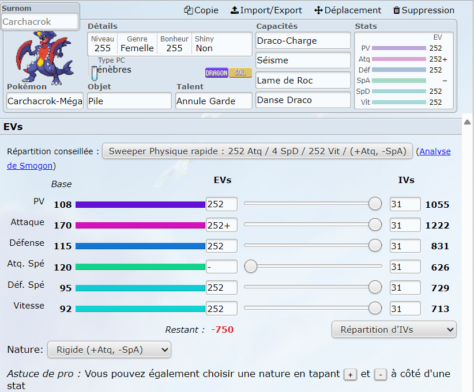Adjust the PV EV slider handle

tap(375, 204)
